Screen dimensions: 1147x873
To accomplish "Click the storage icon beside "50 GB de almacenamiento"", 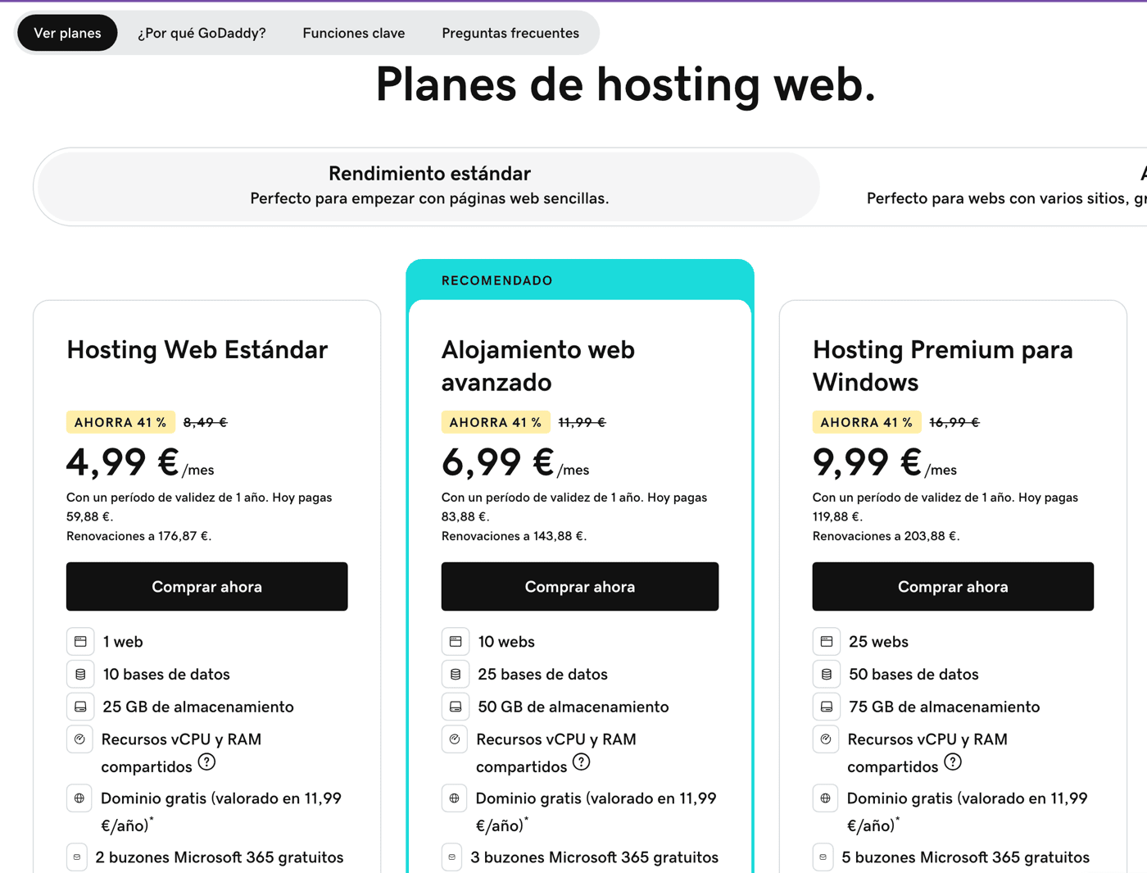I will pos(456,707).
